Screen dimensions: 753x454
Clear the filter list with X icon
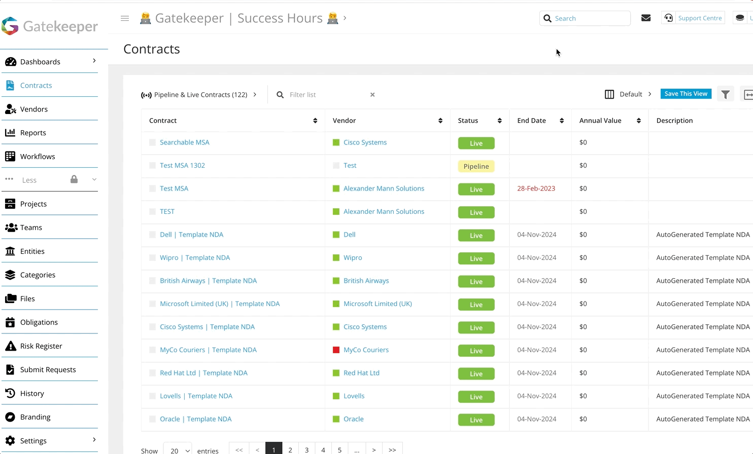click(372, 95)
